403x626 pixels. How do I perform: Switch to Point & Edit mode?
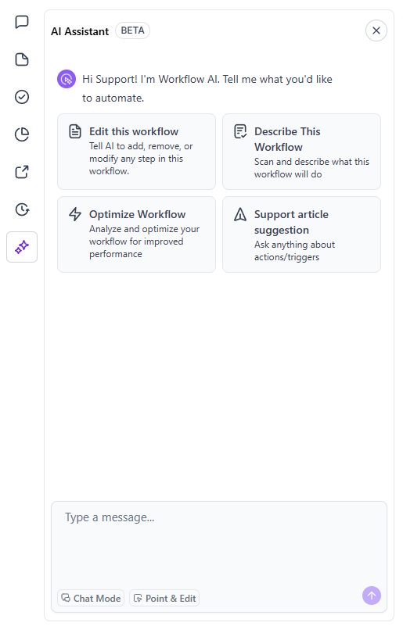tap(164, 598)
